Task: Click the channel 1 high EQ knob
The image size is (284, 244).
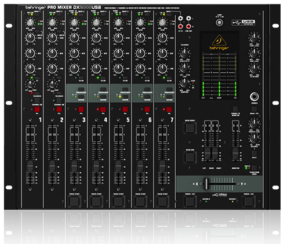Action: (31, 38)
